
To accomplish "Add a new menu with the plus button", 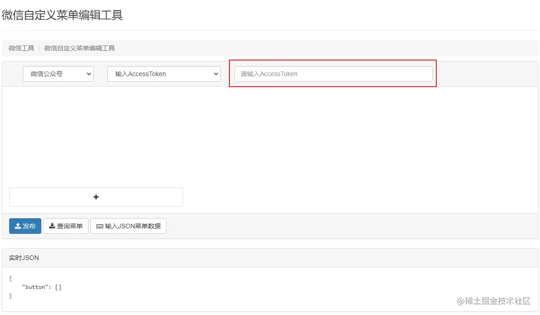I will click(96, 197).
